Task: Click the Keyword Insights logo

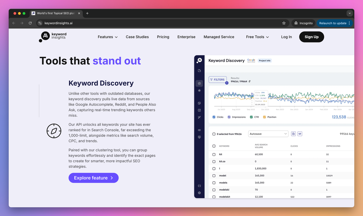Action: click(53, 37)
